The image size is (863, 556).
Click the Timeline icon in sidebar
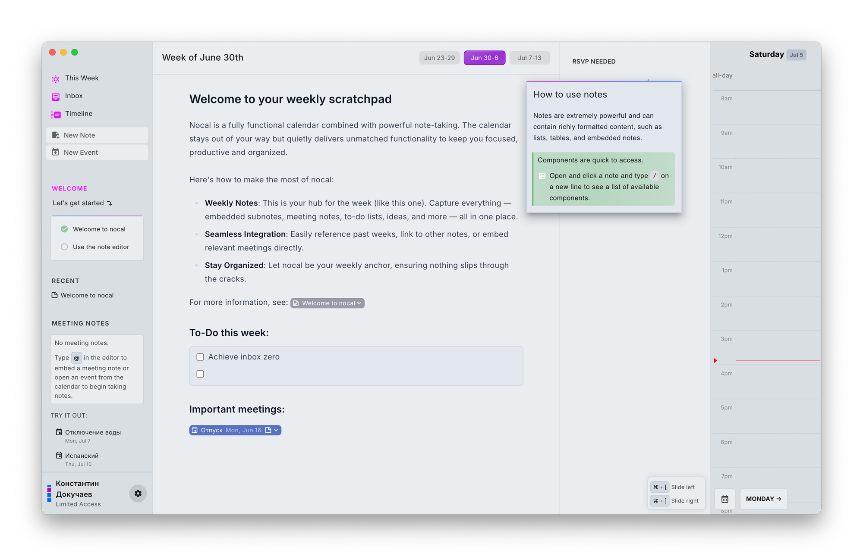(x=56, y=114)
